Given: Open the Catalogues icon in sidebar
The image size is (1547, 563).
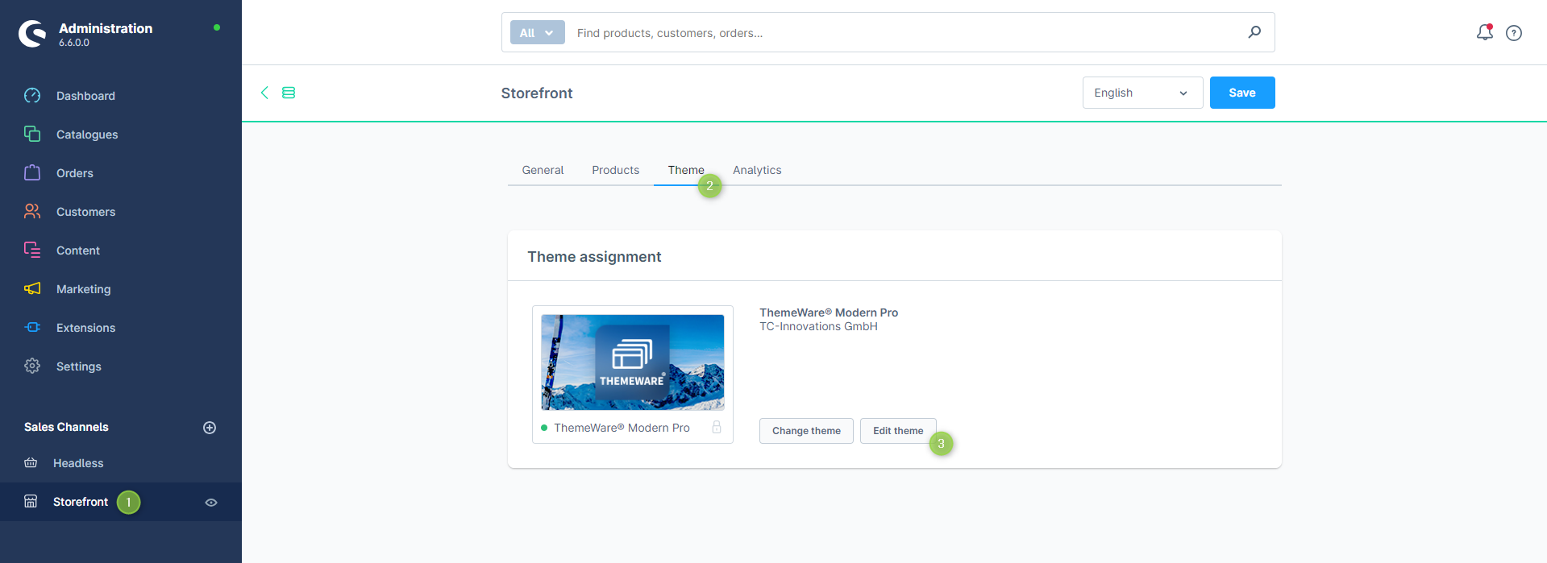Looking at the screenshot, I should [x=32, y=134].
